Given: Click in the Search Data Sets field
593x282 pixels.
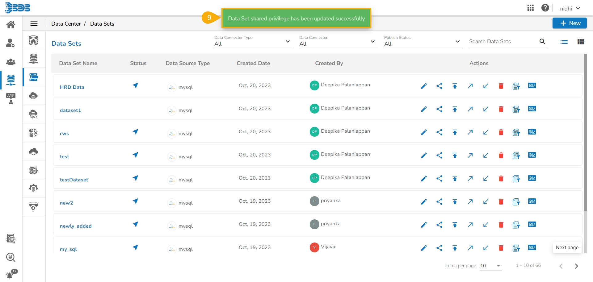Looking at the screenshot, I should point(502,42).
